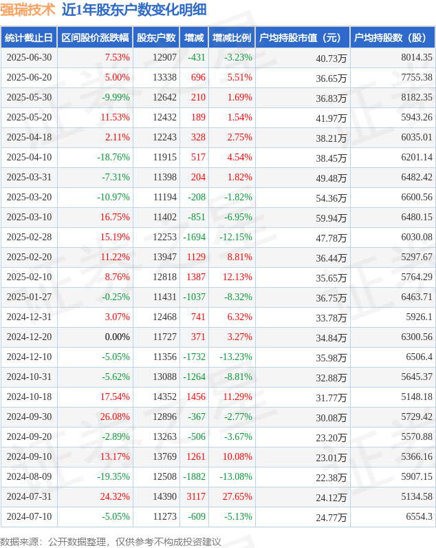
Task: Select the 2024-07-10 date cell
Action: tap(29, 516)
